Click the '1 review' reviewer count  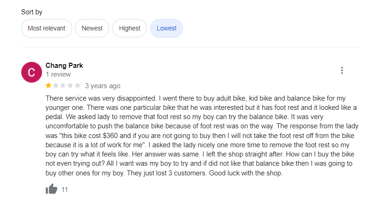tap(58, 74)
